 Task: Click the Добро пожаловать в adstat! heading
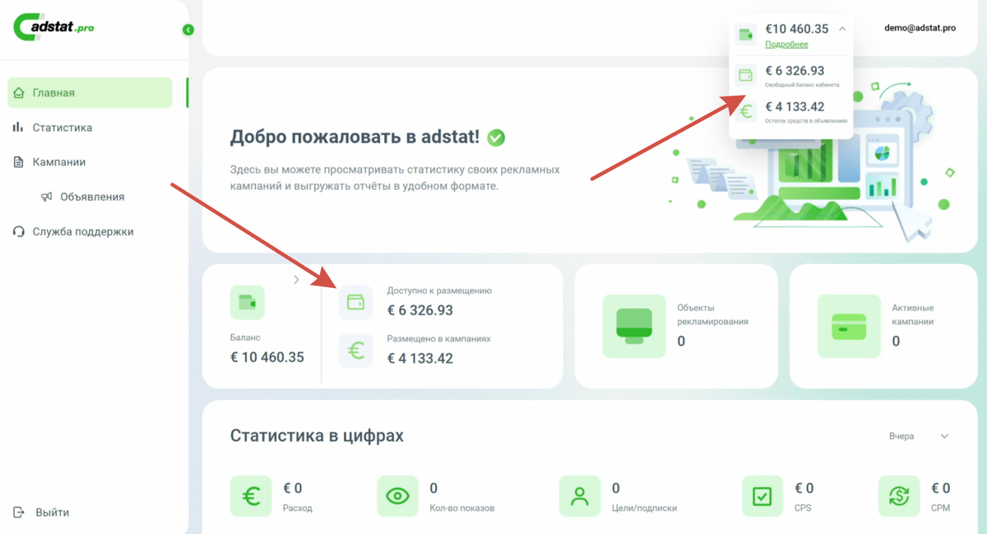click(x=354, y=137)
